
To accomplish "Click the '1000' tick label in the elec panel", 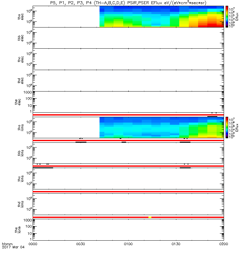I will click(28, 92).
